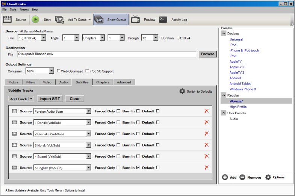
Task: Uncheck Burn In for 5 English track
Action: [x=138, y=168]
